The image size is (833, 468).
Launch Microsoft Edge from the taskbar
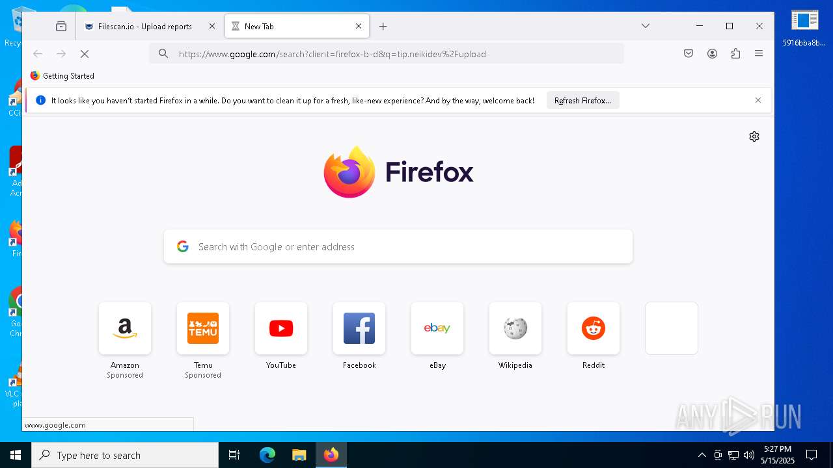coord(267,455)
